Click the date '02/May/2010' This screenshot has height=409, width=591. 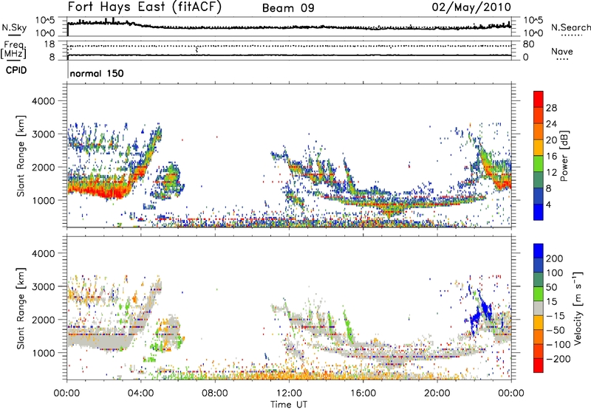471,7
